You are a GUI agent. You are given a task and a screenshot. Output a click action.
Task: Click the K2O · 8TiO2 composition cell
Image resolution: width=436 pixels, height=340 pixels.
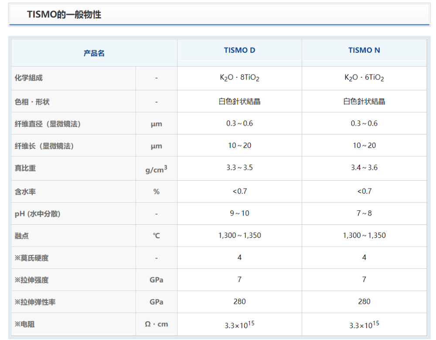click(239, 78)
